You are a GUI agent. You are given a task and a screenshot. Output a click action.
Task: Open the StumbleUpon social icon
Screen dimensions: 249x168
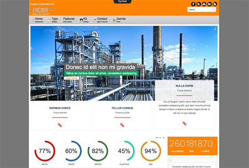coord(204,4)
